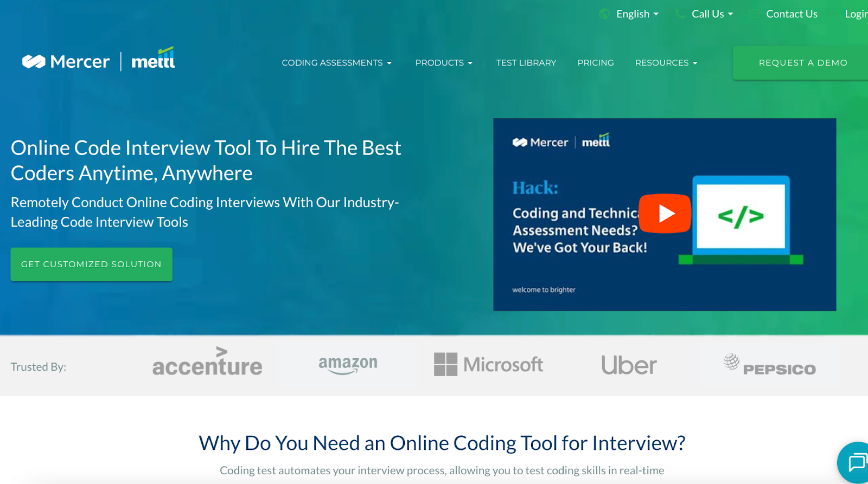Open the Test Library page
Screen dimensions: 868x484
pyautogui.click(x=526, y=63)
